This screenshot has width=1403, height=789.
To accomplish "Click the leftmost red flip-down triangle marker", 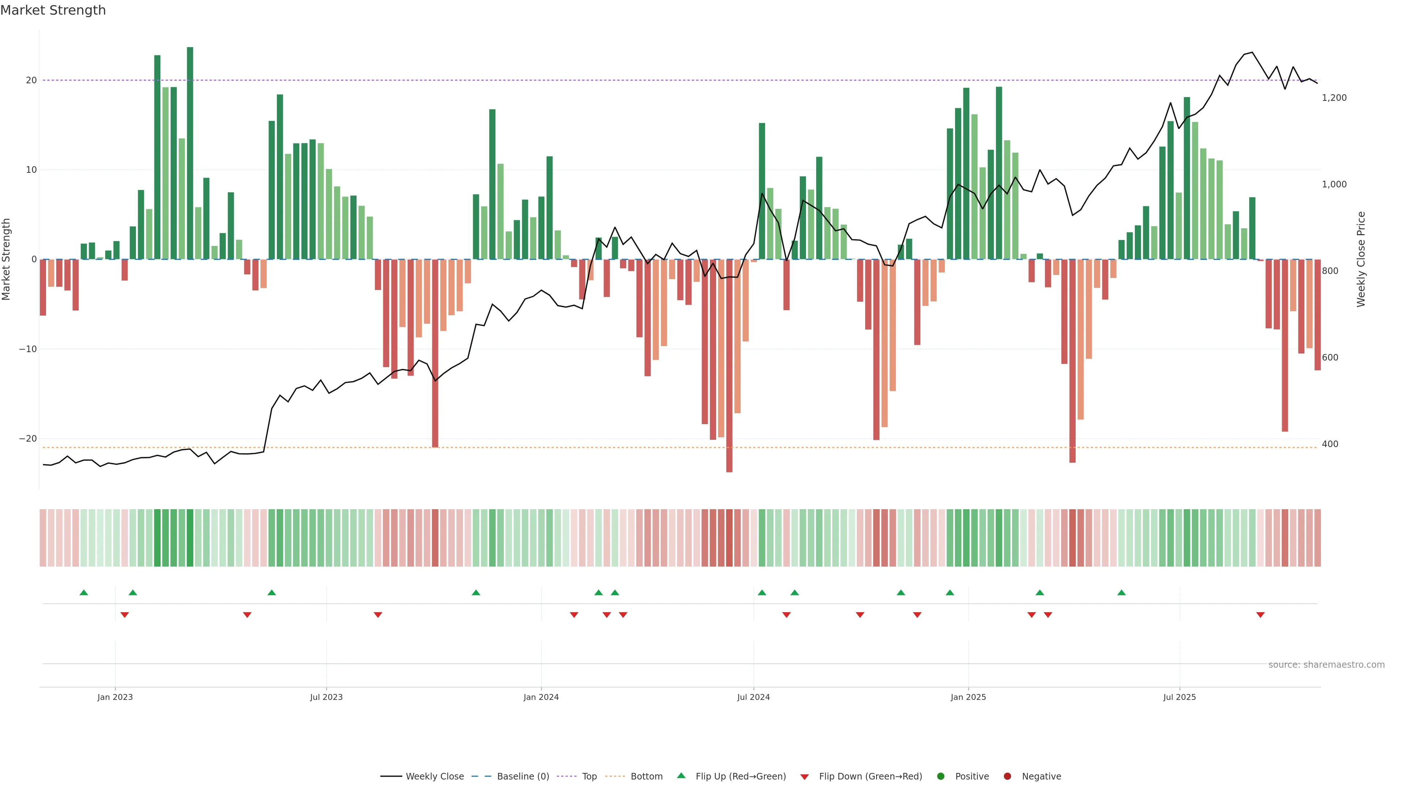I will point(125,615).
